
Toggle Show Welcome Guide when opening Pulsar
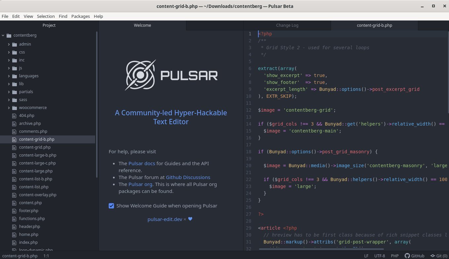click(x=111, y=206)
